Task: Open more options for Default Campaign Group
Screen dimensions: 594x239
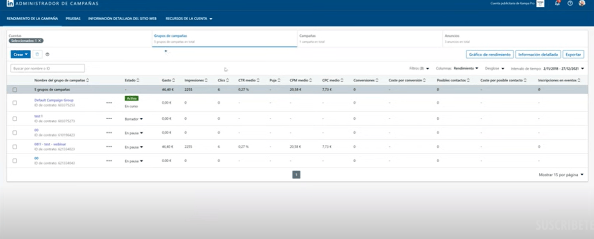Action: coord(109,103)
